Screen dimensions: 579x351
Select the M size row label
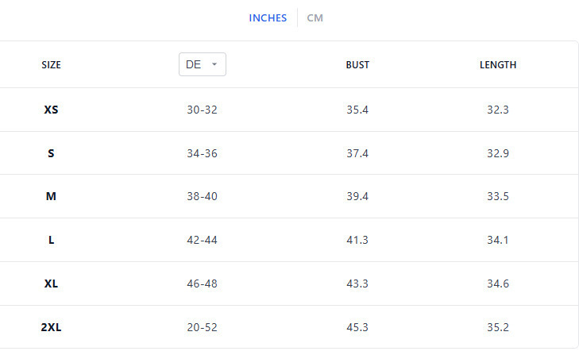click(x=51, y=196)
